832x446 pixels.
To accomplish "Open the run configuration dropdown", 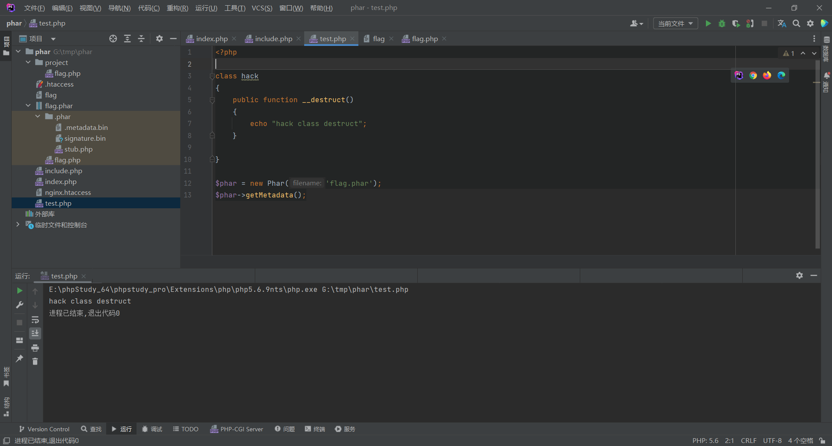I will [676, 23].
